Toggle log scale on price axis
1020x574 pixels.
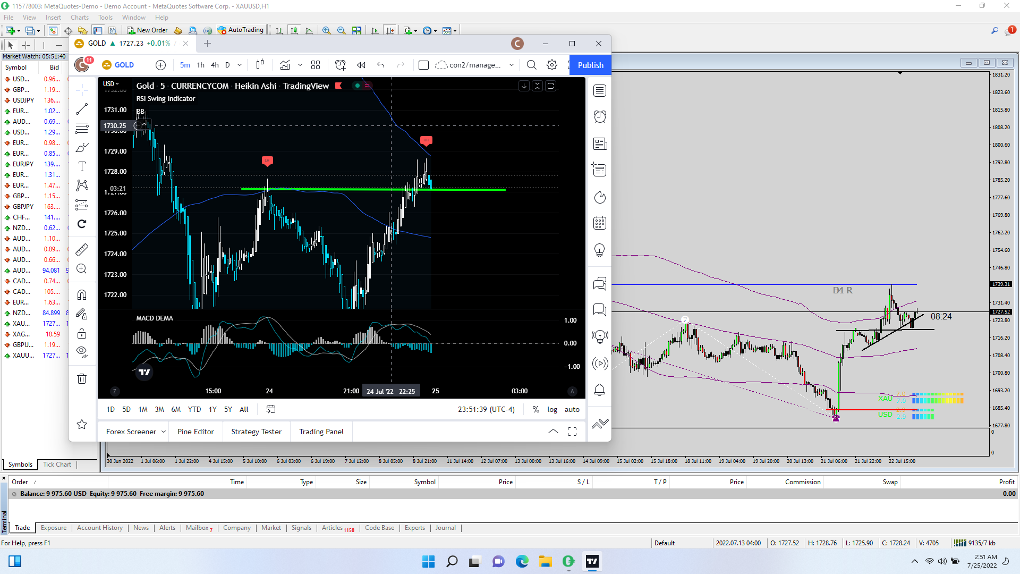click(x=552, y=409)
